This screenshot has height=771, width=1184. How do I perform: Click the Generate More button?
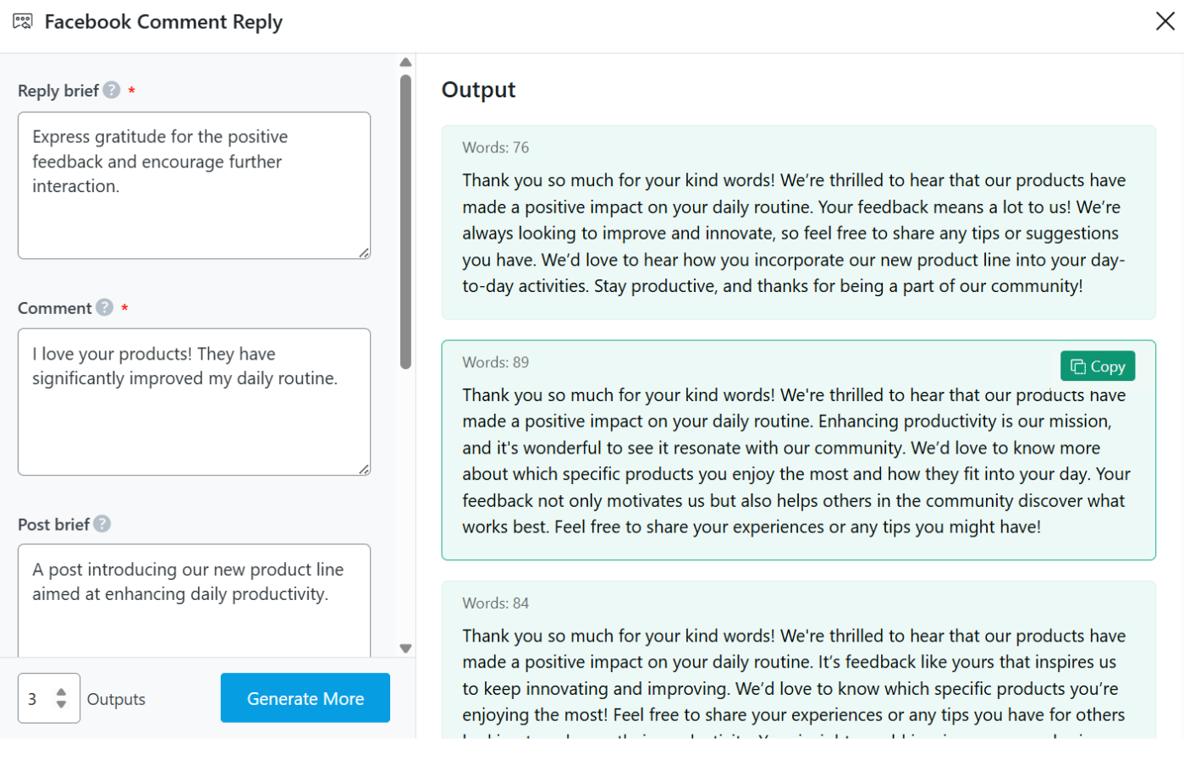pyautogui.click(x=306, y=698)
